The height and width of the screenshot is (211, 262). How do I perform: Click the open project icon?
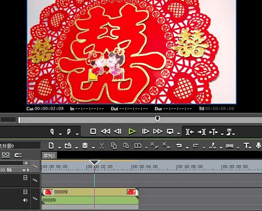tap(68, 146)
